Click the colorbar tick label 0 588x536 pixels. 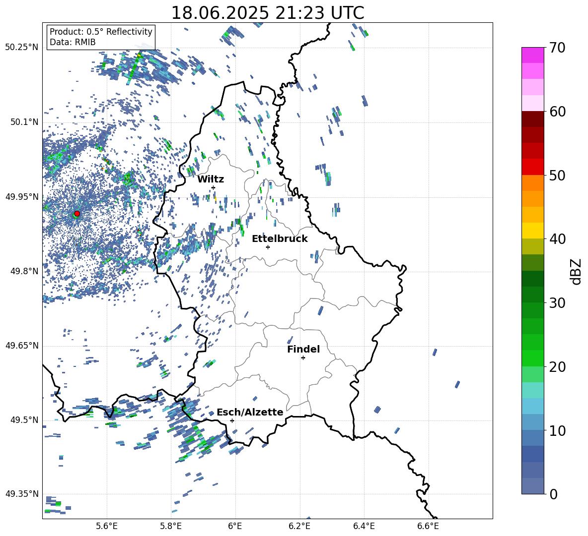pos(553,494)
